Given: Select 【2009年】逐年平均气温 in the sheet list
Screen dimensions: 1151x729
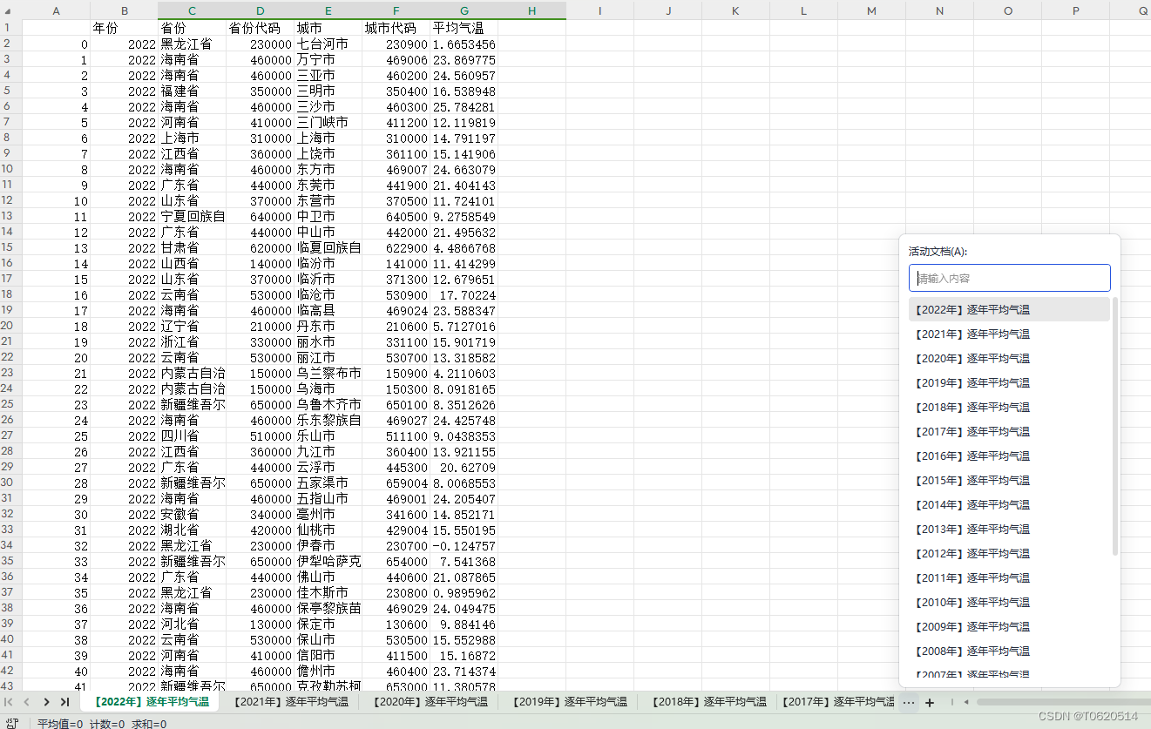Looking at the screenshot, I should [1010, 626].
